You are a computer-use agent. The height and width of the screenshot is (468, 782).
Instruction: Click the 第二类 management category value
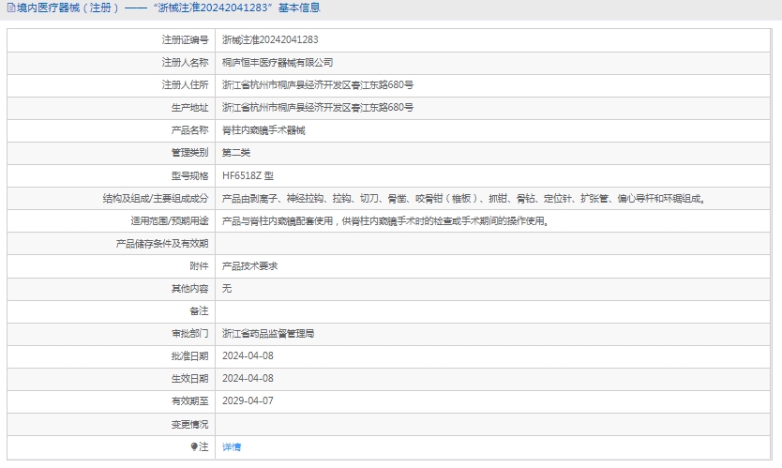tap(236, 153)
